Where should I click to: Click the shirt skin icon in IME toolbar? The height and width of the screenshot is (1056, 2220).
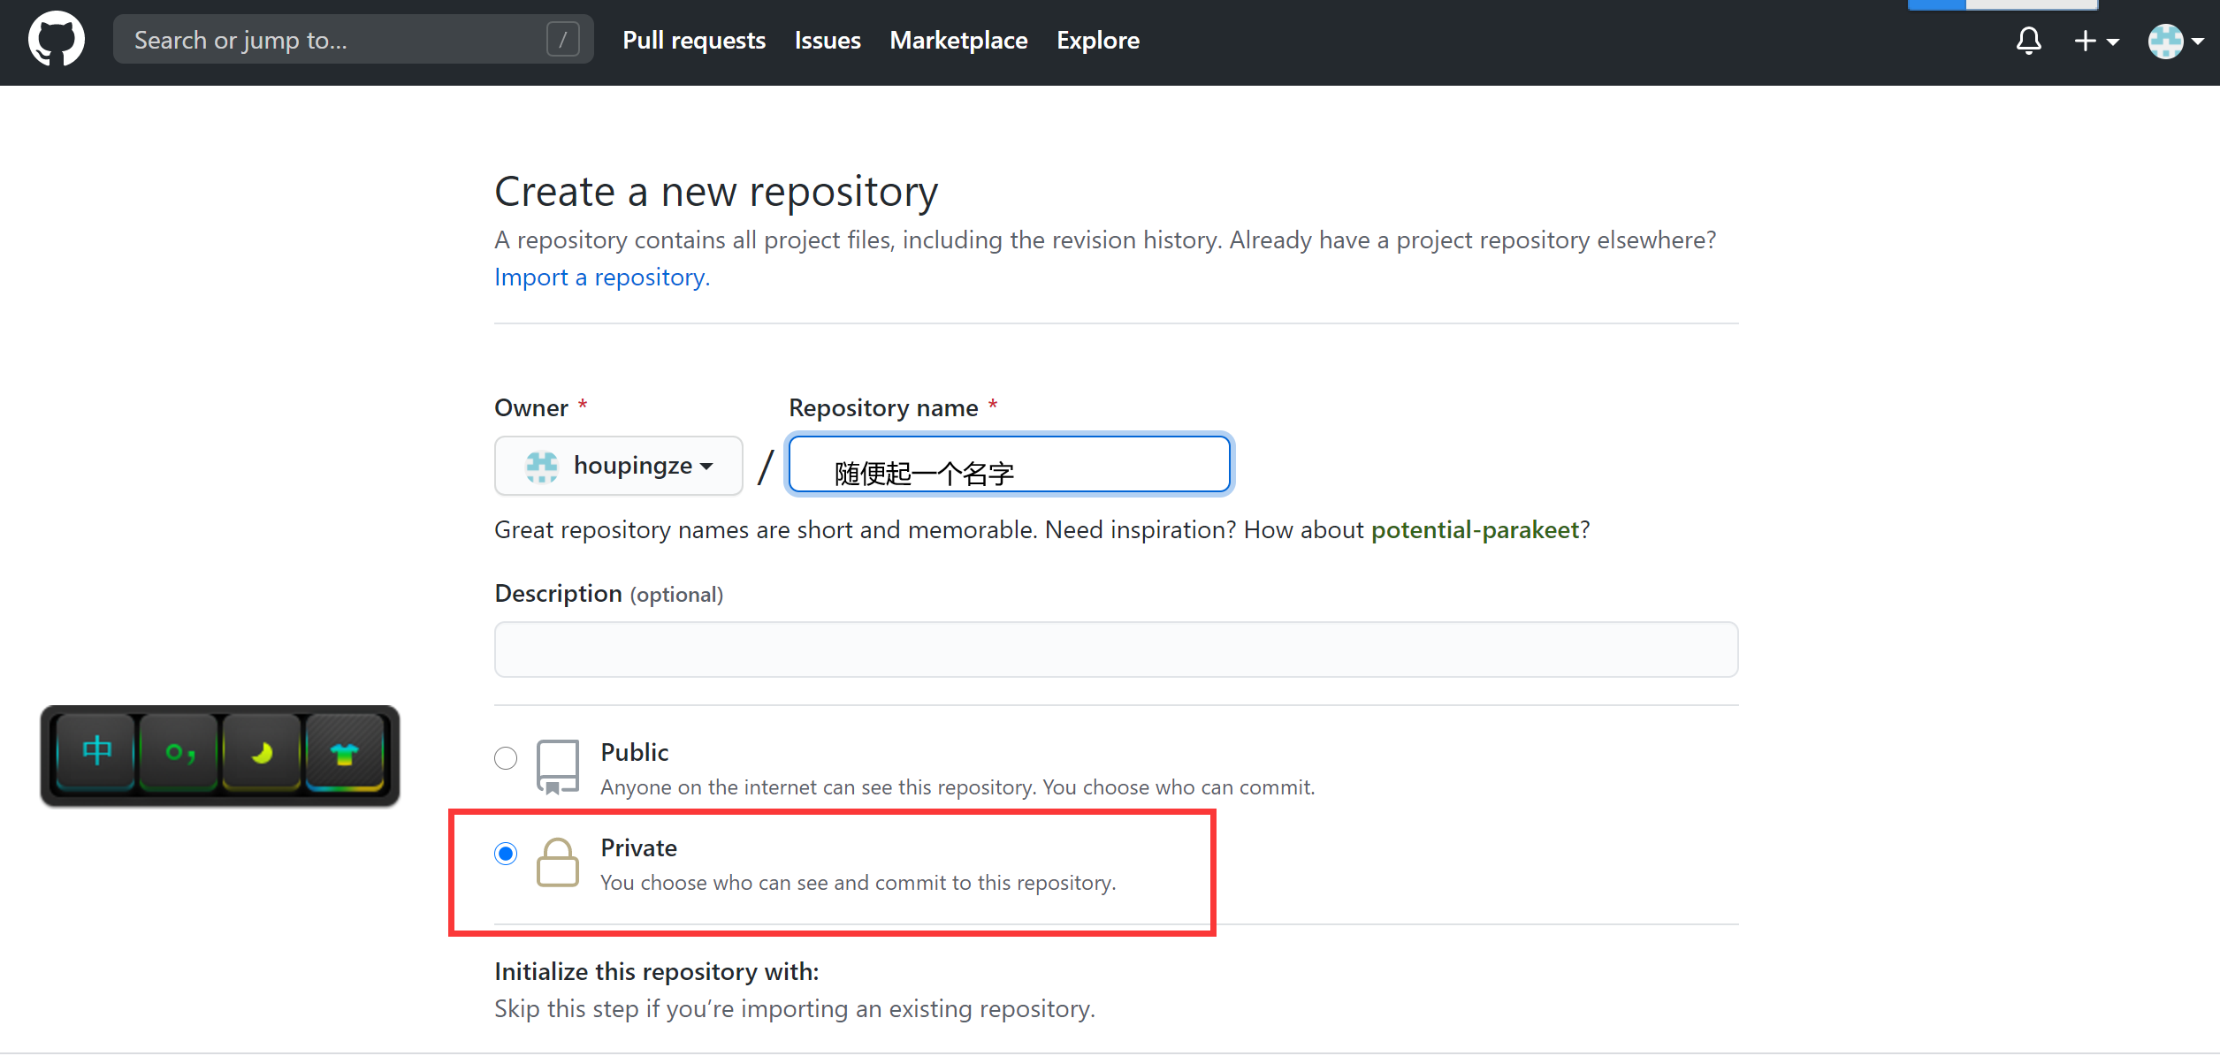tap(344, 752)
